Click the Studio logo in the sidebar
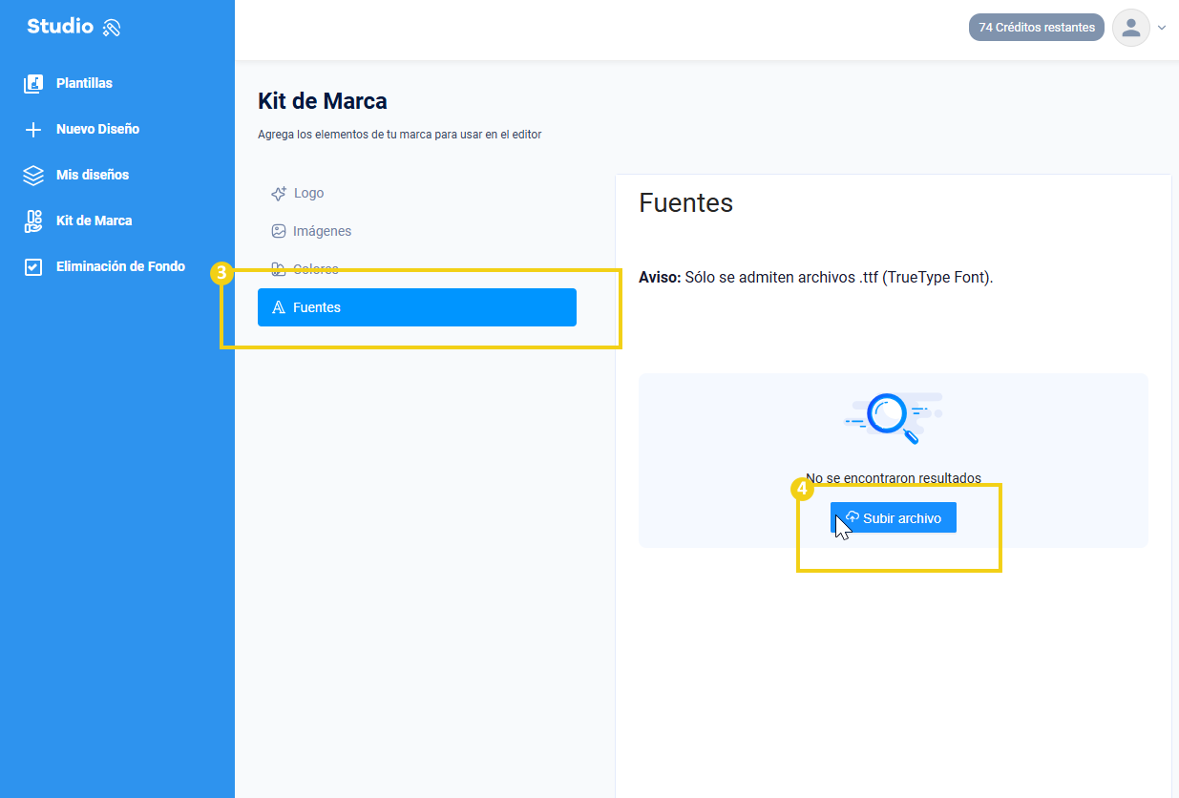1179x798 pixels. pyautogui.click(x=74, y=27)
